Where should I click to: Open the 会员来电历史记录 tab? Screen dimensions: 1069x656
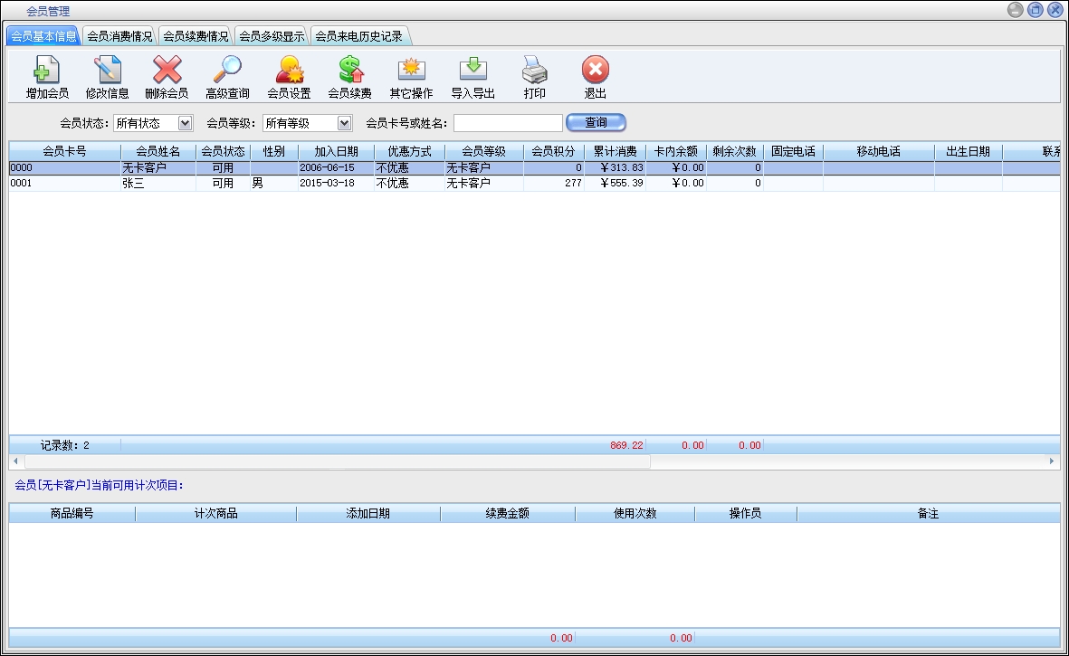[358, 37]
